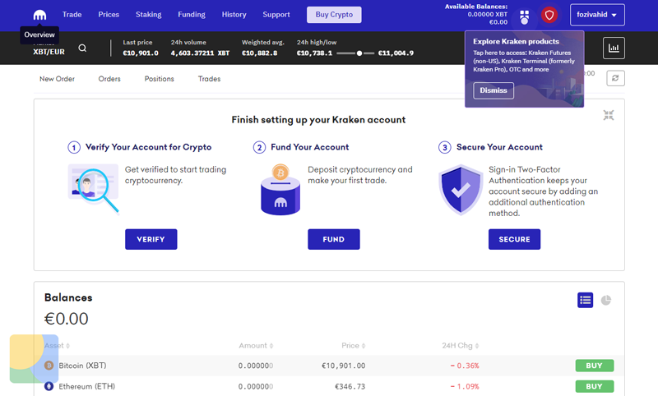Open the fozivahid account dropdown
This screenshot has width=658, height=396.
pyautogui.click(x=597, y=15)
